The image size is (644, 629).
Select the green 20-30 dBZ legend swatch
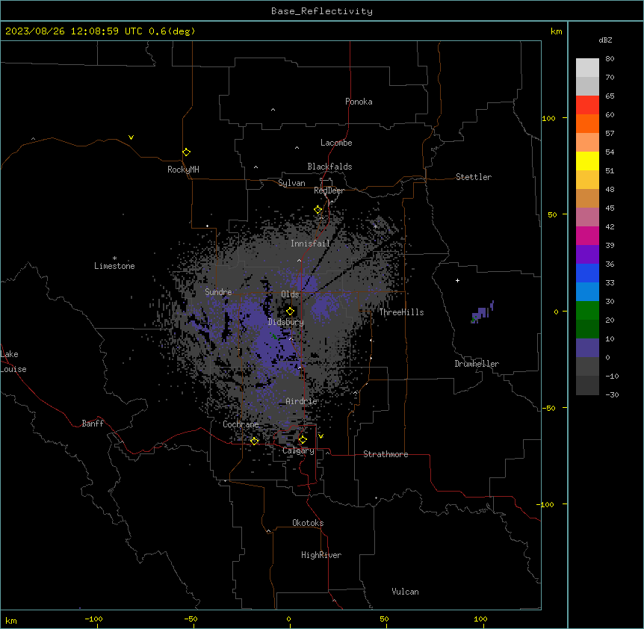587,311
